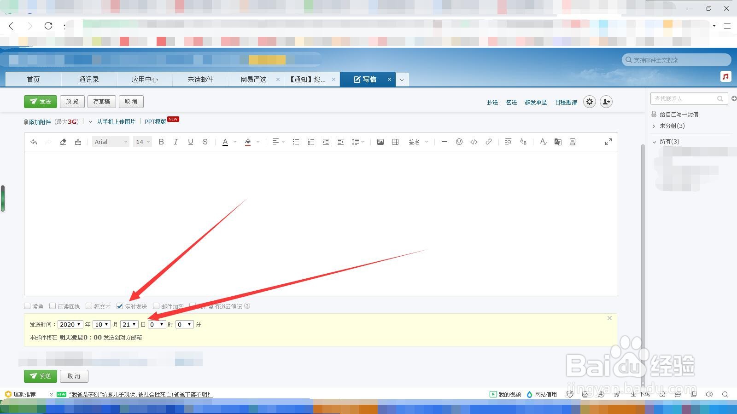This screenshot has width=737, height=414.
Task: Insert a hyperlink
Action: tap(489, 142)
